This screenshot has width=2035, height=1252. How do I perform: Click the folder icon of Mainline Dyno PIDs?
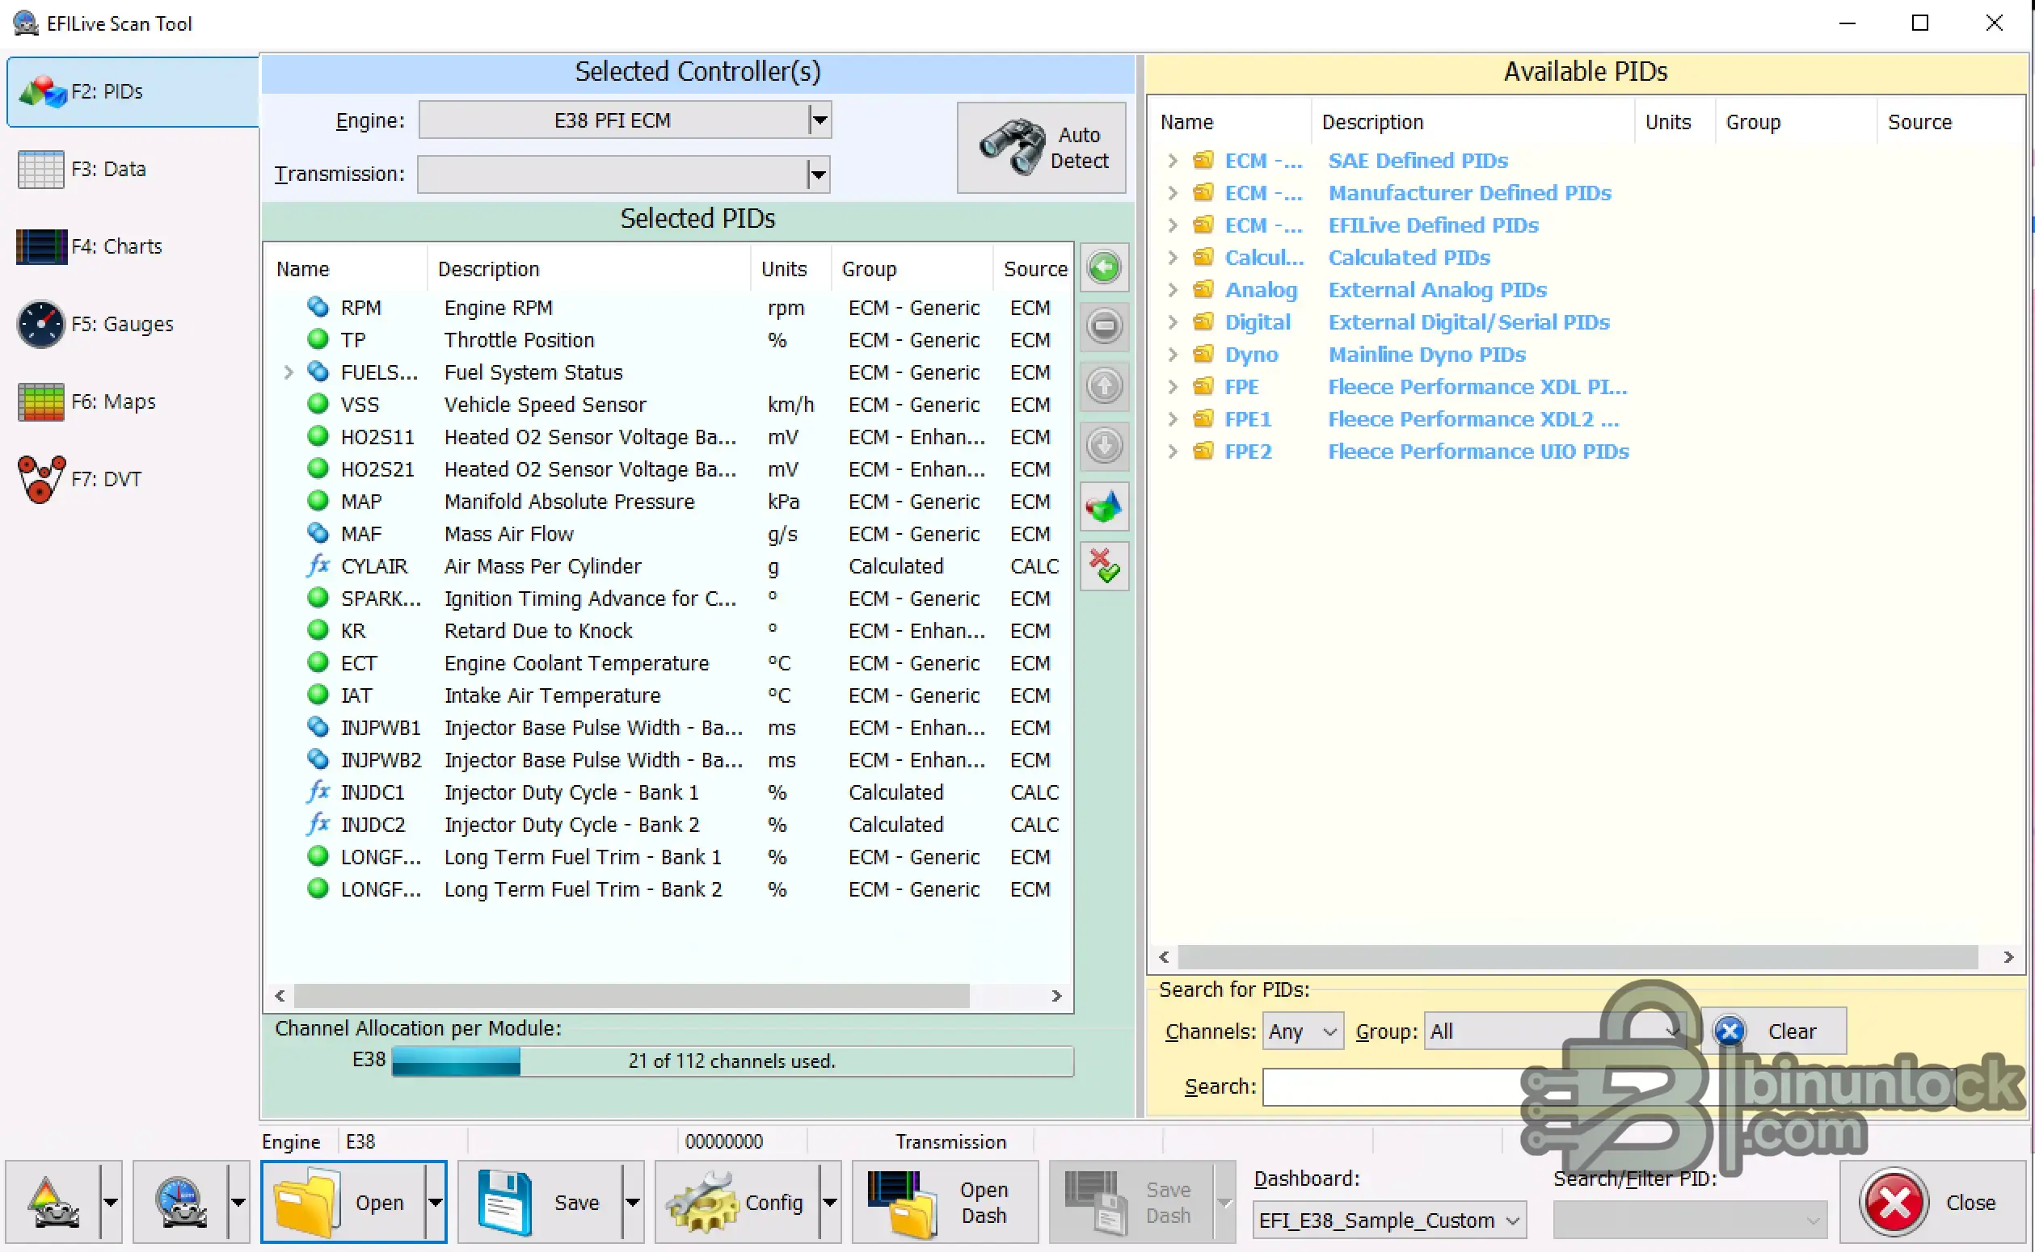point(1203,354)
